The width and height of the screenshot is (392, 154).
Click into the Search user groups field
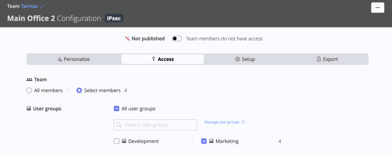click(x=155, y=125)
